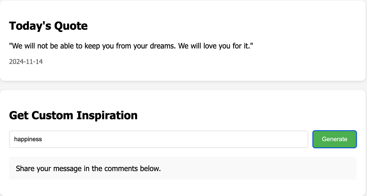
Task: Click the date 2024-11-14 under the quote
Action: pos(26,62)
